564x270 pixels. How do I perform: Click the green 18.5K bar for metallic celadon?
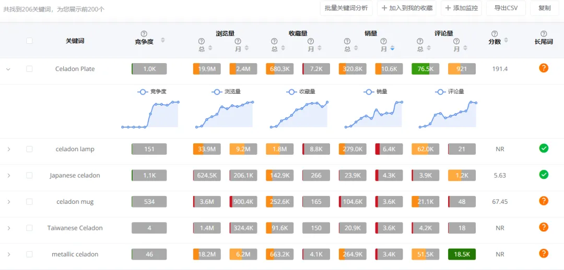[x=462, y=254]
